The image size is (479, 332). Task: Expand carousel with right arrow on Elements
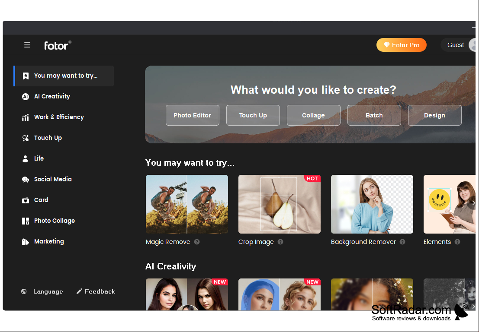(x=473, y=203)
